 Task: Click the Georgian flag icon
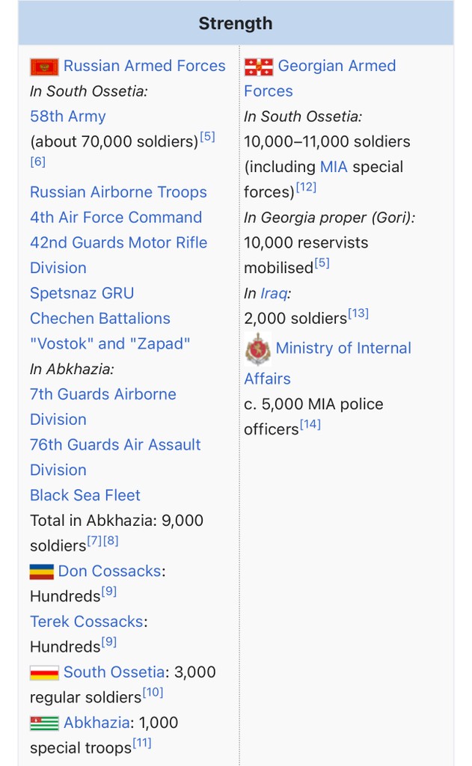point(259,67)
